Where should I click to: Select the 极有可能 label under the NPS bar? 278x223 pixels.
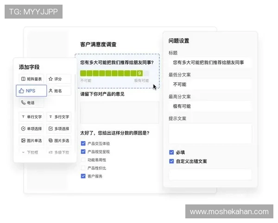pyautogui.click(x=141, y=80)
